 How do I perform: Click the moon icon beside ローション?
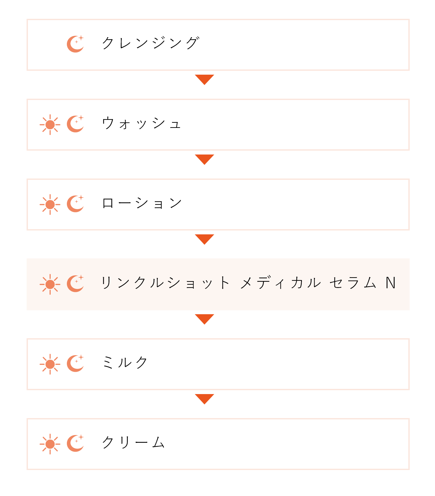pos(75,204)
